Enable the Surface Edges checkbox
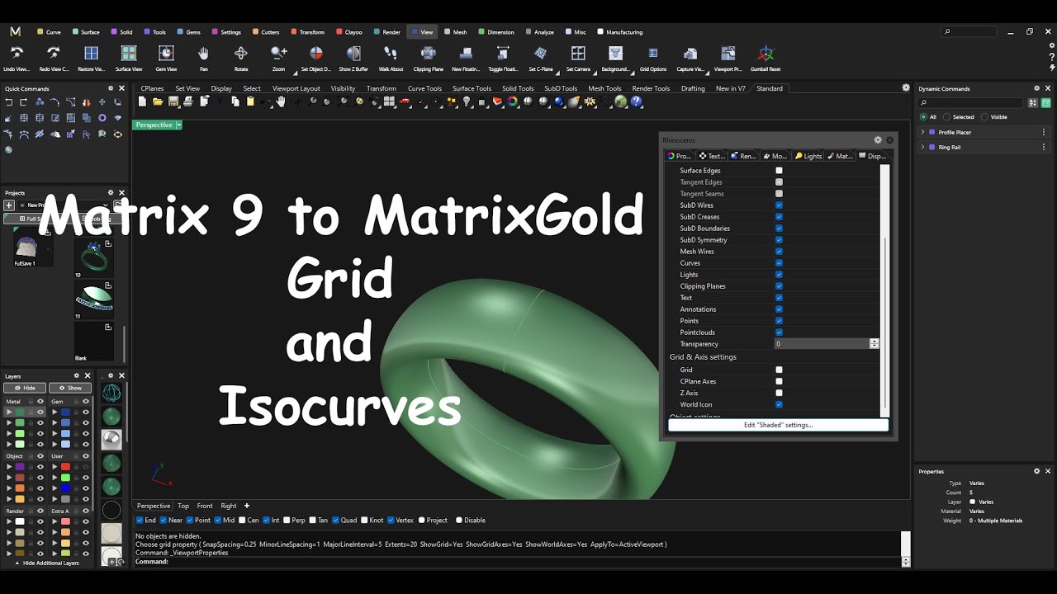1057x594 pixels. (x=779, y=171)
